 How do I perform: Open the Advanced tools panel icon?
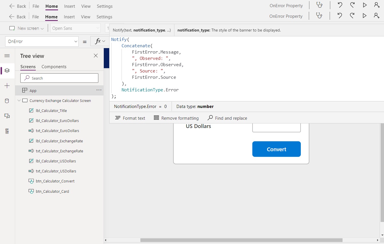click(7, 131)
